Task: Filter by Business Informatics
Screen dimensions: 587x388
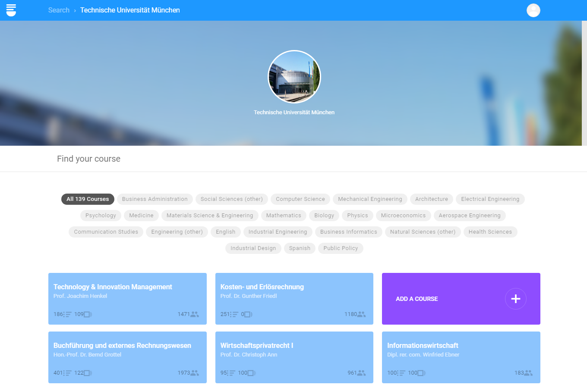Action: coord(349,232)
